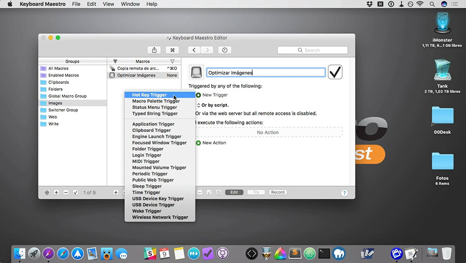Choose Clipboard Trigger
This screenshot has height=263, width=466.
tap(160, 130)
